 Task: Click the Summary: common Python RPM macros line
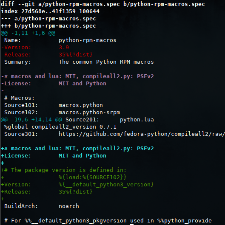pos(79,62)
